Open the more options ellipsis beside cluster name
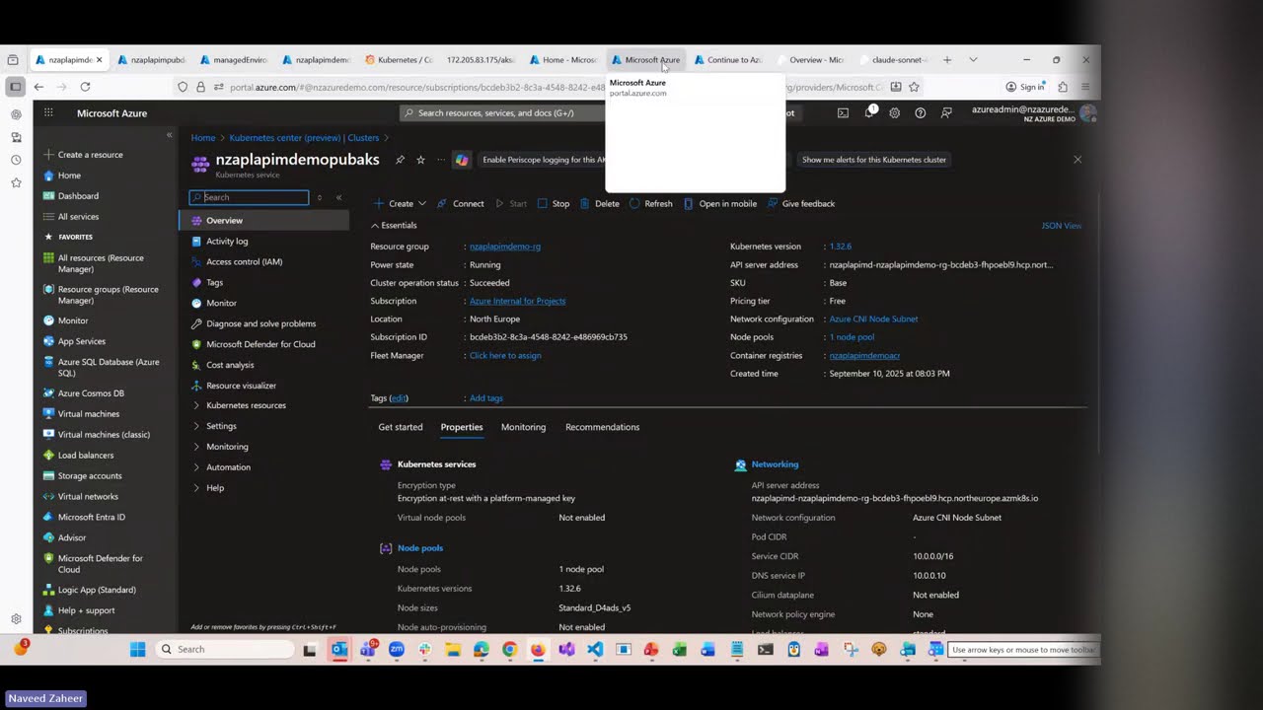This screenshot has height=710, width=1263. click(440, 160)
